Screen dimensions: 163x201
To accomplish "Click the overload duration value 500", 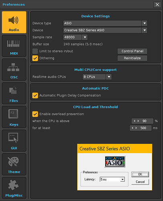I will point(143,128).
